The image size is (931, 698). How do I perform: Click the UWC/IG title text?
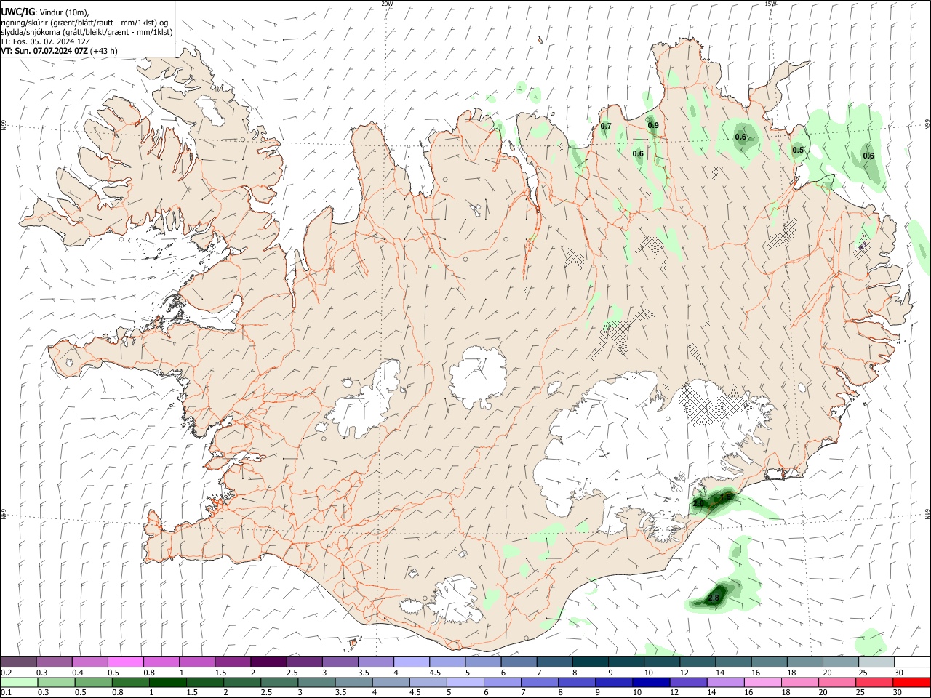pyautogui.click(x=17, y=12)
